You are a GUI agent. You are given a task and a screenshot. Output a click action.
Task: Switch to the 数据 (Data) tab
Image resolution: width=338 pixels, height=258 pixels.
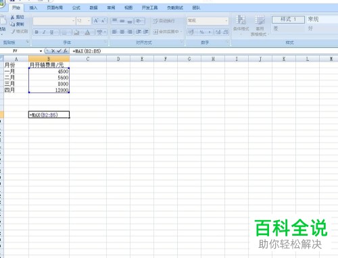click(x=93, y=7)
